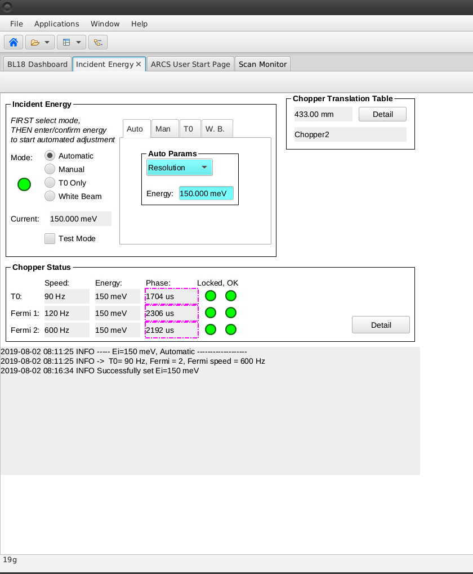Close the Incident Energy tab

point(139,64)
